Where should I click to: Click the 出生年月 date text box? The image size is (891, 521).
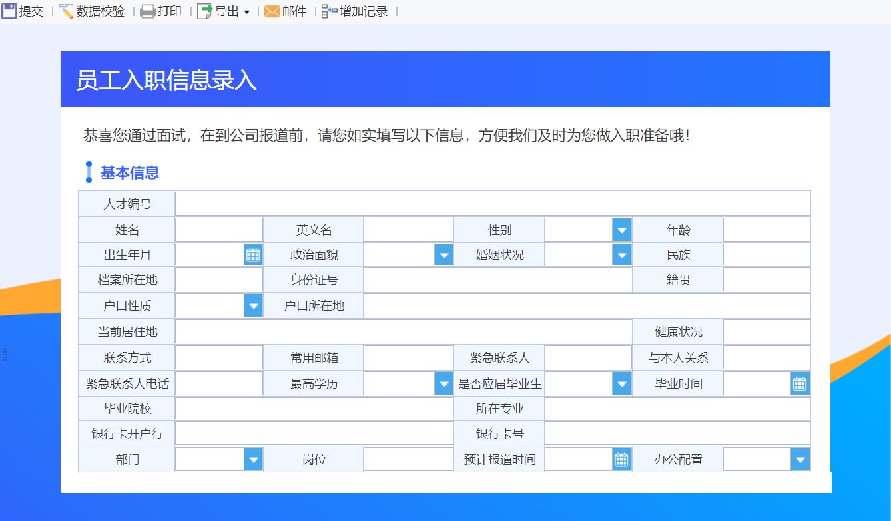210,254
